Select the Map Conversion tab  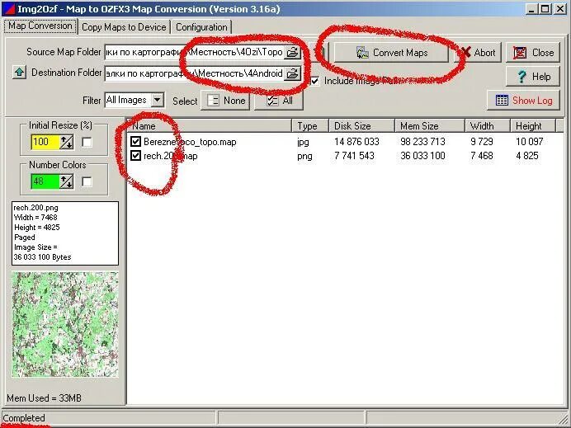click(x=40, y=26)
